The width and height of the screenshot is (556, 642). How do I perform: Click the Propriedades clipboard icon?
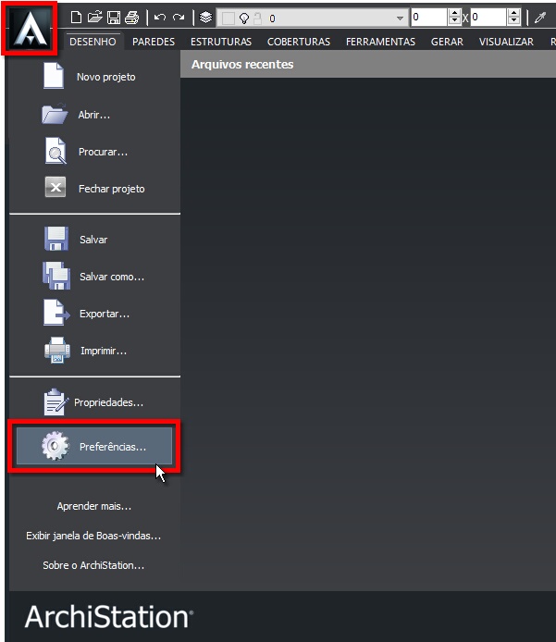click(56, 401)
